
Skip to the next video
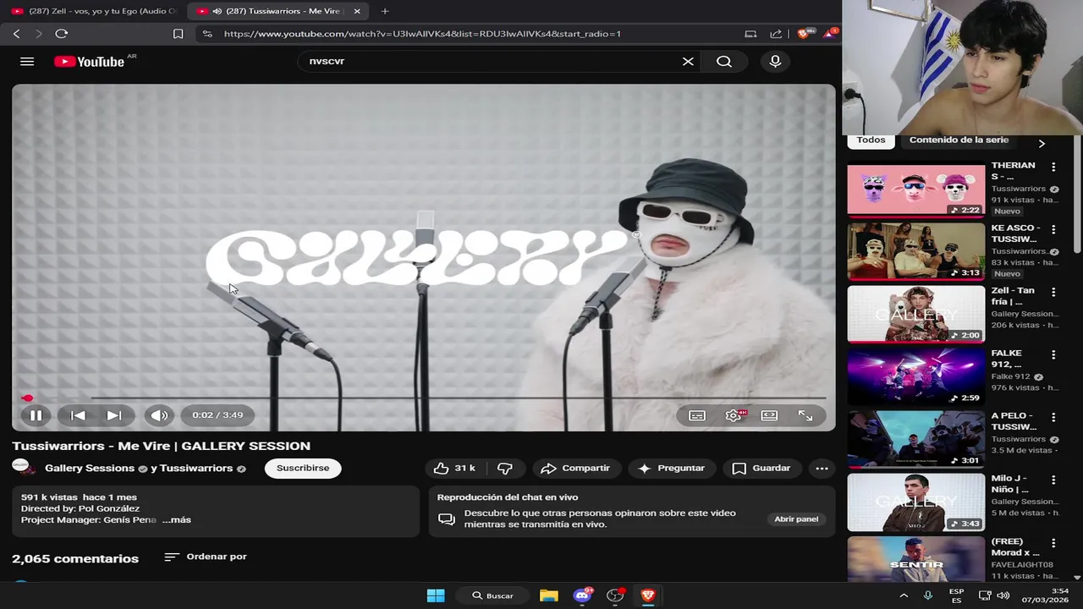tap(114, 415)
